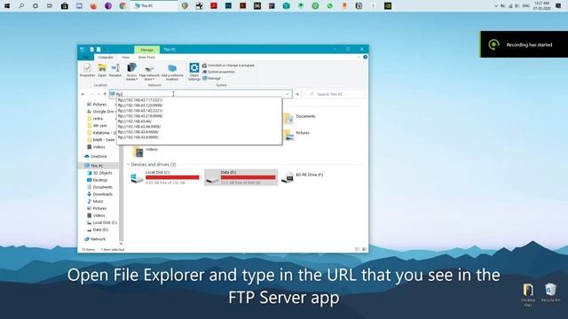Image resolution: width=568 pixels, height=319 pixels.
Task: Select Downloads in navigation pane
Action: [x=100, y=194]
